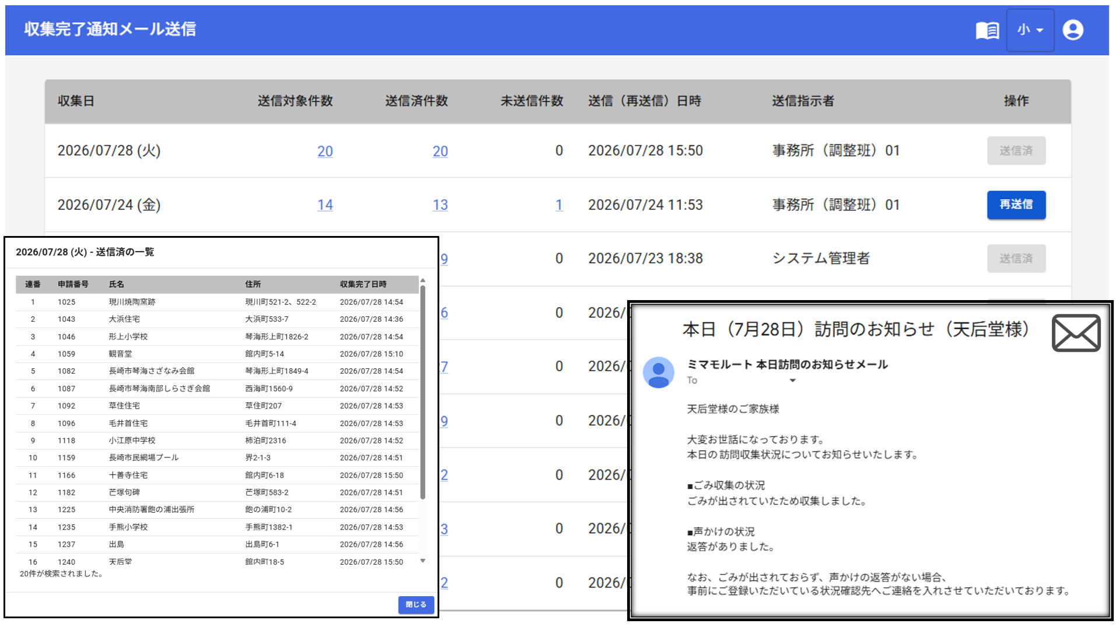Select row 手熊小学校 in sent list
Screen dimensions: 1116x627
pyautogui.click(x=217, y=527)
